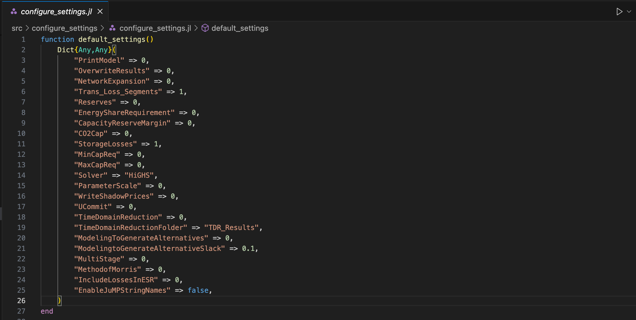The width and height of the screenshot is (636, 320).
Task: Click the default_settings function name
Action: (112, 39)
